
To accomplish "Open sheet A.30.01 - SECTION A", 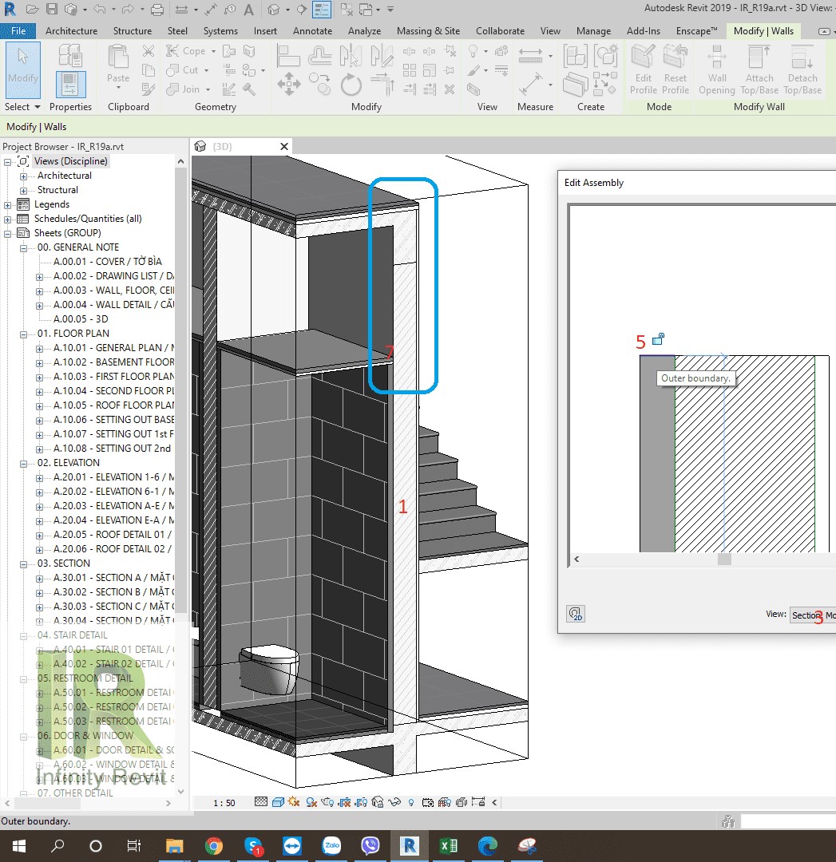I will (x=113, y=578).
